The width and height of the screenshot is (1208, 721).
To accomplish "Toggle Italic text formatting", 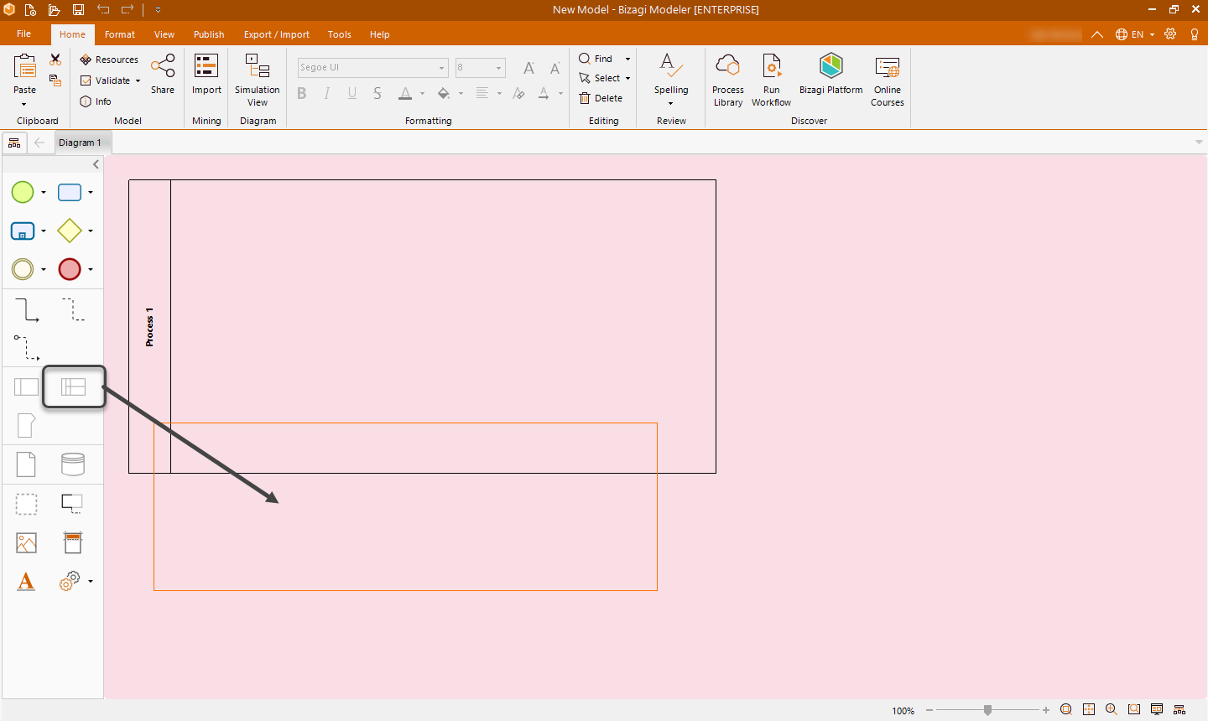I will point(327,93).
